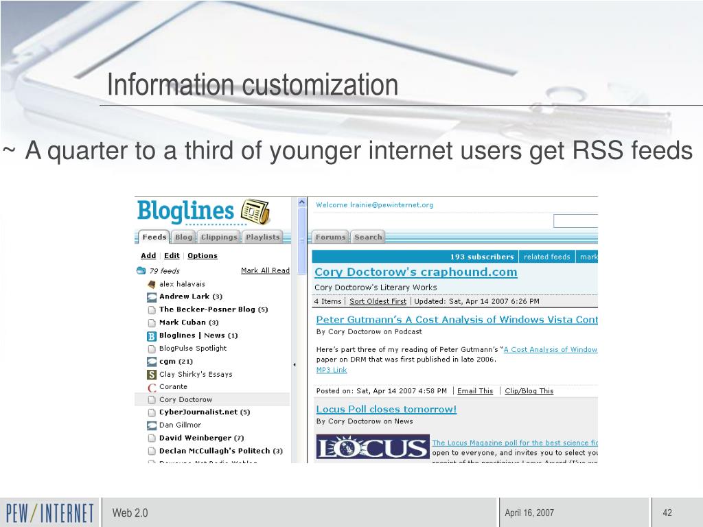Viewport: 703px width, 527px height.
Task: Click the Mark Cuban page icon
Action: [152, 323]
